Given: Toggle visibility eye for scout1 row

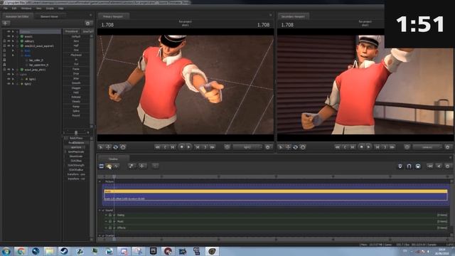Looking at the screenshot, I should [x=9, y=36].
